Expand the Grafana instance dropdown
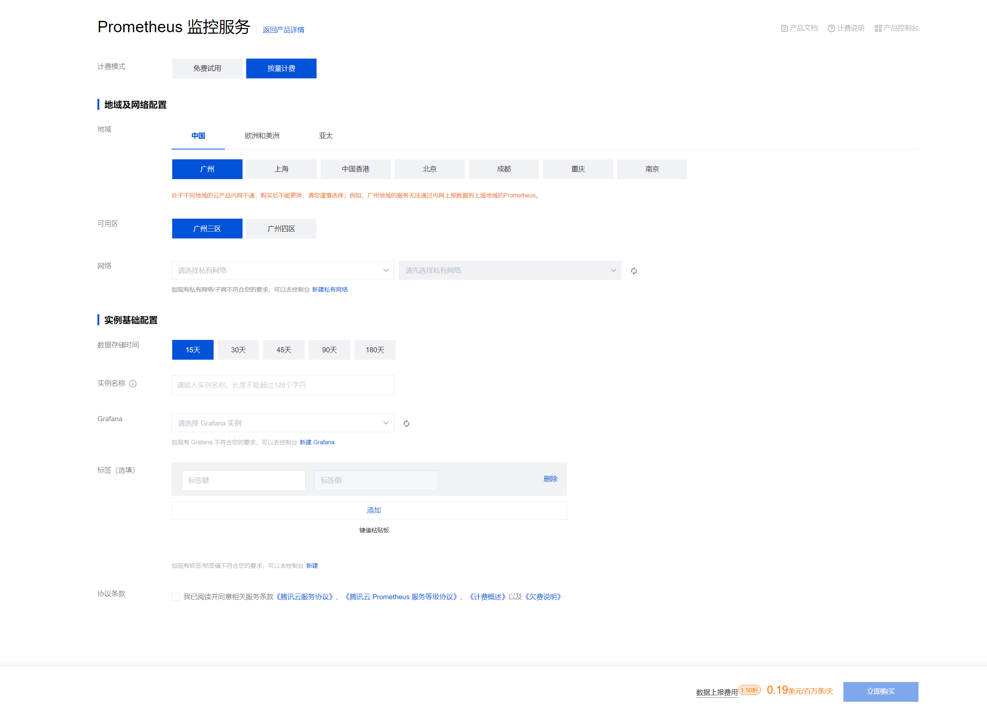This screenshot has width=987, height=708. (x=282, y=423)
